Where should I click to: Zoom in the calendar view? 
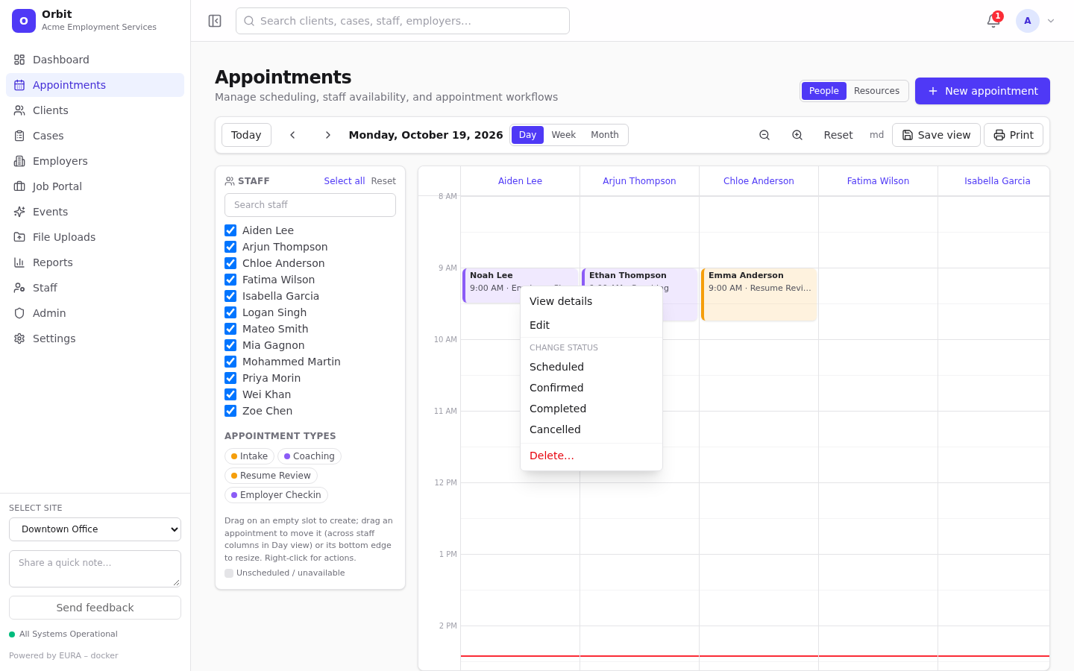(x=797, y=135)
